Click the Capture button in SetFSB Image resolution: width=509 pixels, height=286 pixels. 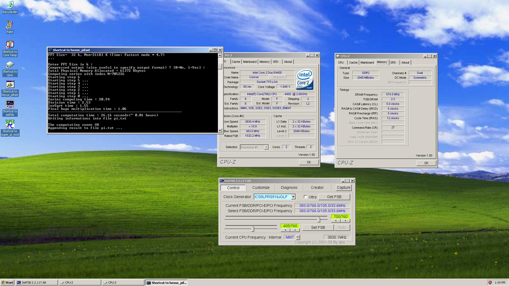pyautogui.click(x=344, y=187)
